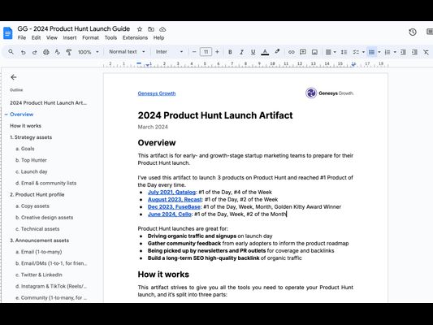Image resolution: width=433 pixels, height=325 pixels.
Task: Open the August 2023, Recast link
Action: 175,200
